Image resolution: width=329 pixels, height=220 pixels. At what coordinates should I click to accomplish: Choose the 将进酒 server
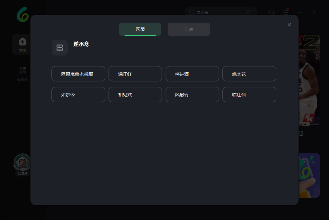tap(192, 74)
